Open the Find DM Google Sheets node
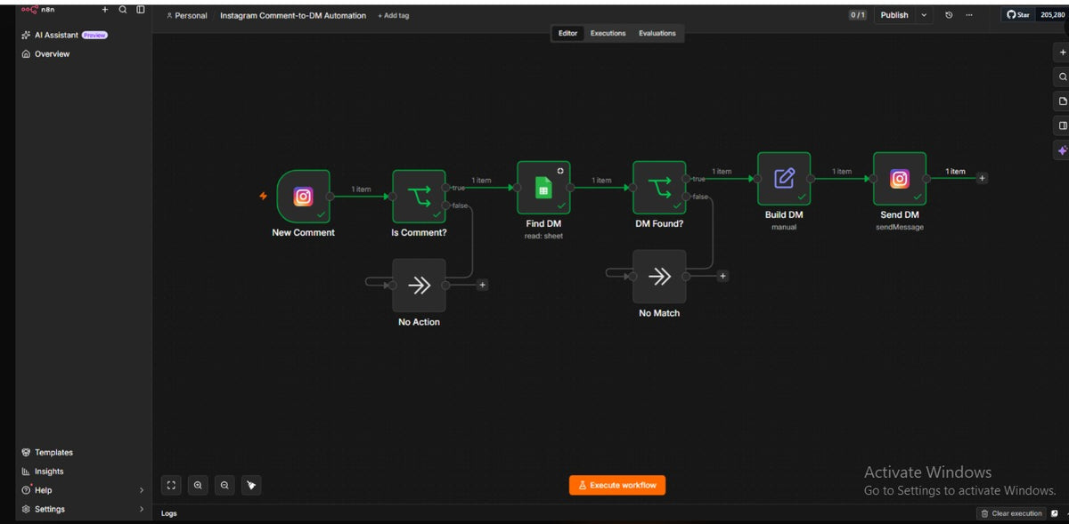 (543, 188)
